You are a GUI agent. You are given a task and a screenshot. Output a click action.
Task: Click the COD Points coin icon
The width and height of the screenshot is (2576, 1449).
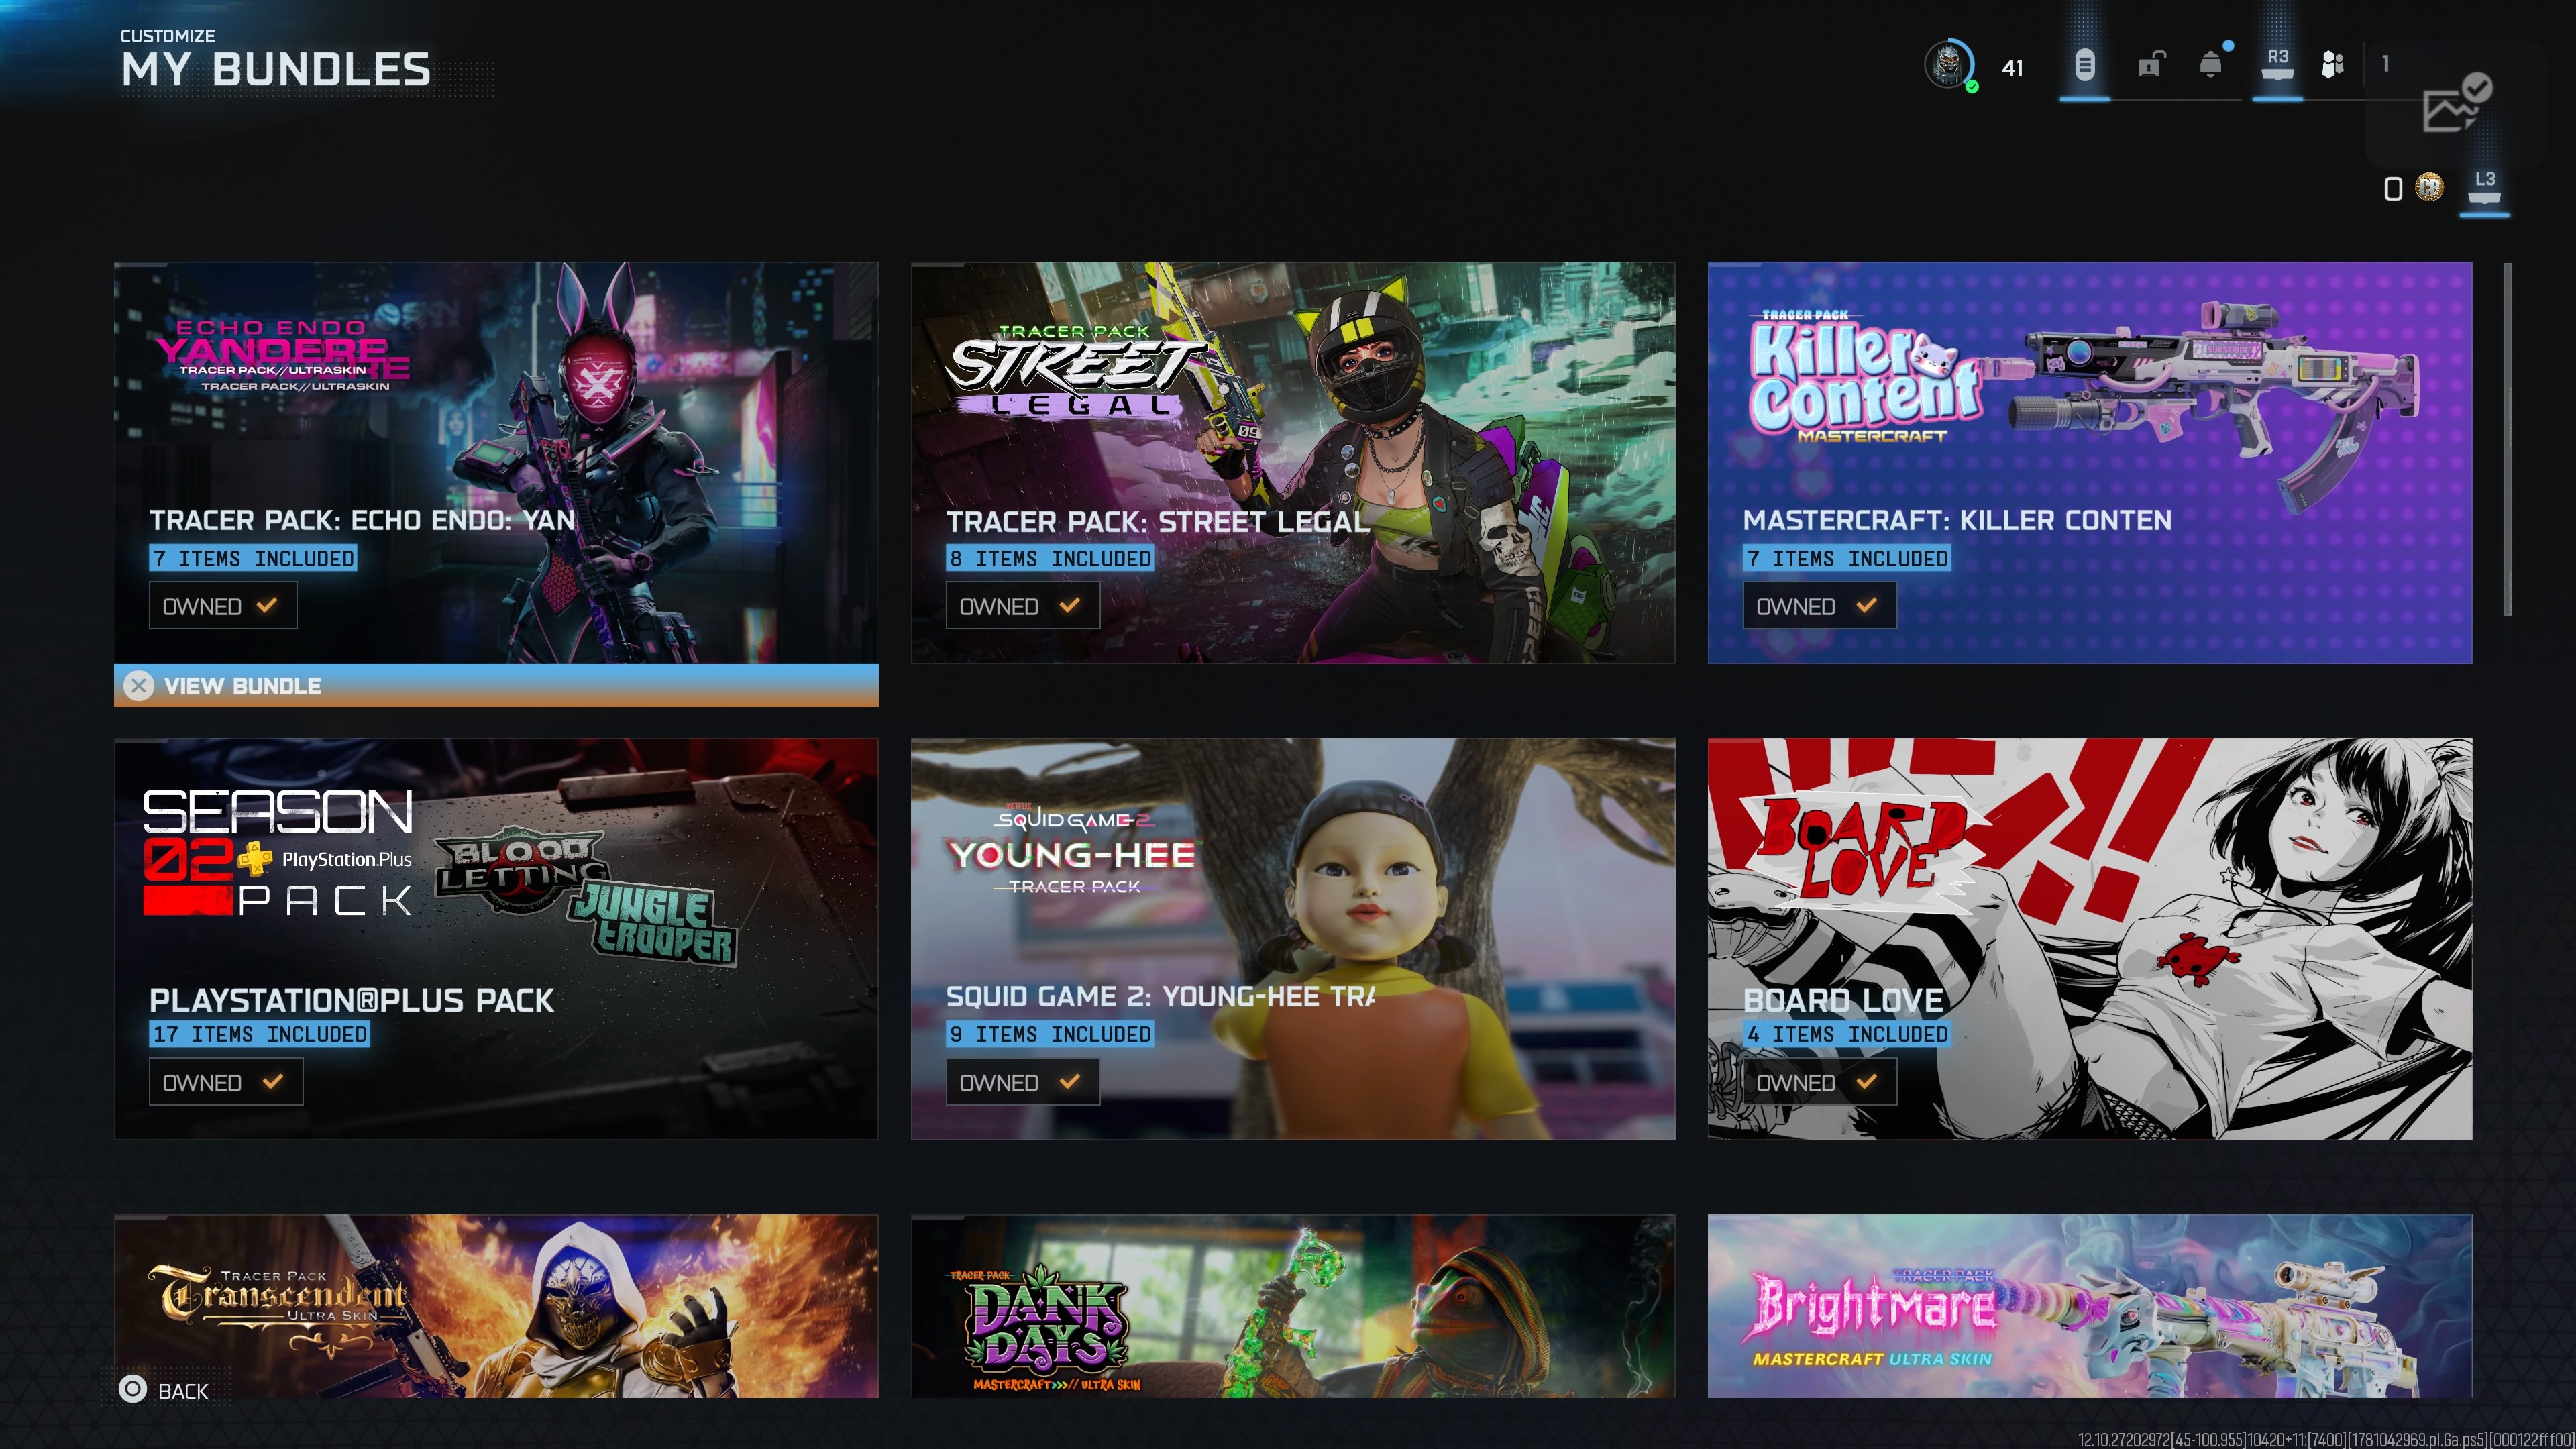click(x=2429, y=187)
